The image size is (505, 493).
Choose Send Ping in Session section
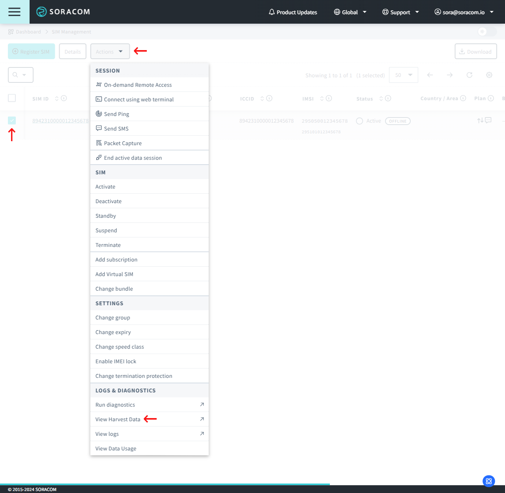coord(116,114)
